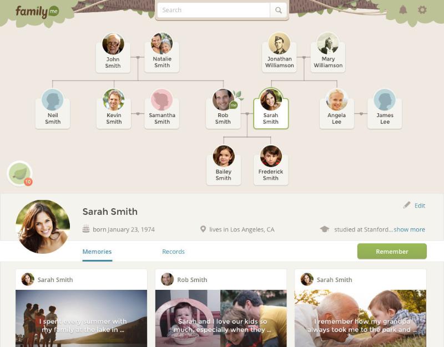Click the Remember button
The image size is (444, 347).
tap(392, 252)
